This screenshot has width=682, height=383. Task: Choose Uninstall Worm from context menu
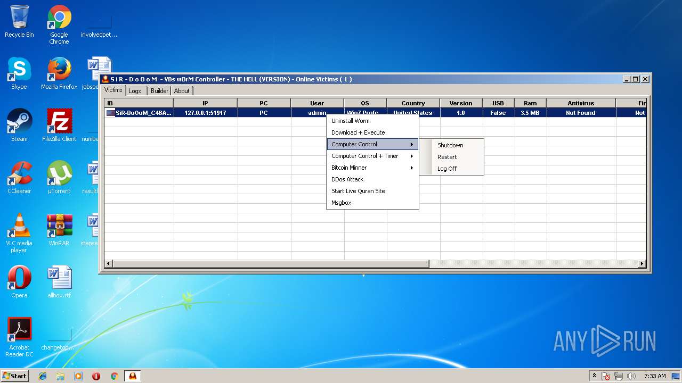(x=372, y=121)
